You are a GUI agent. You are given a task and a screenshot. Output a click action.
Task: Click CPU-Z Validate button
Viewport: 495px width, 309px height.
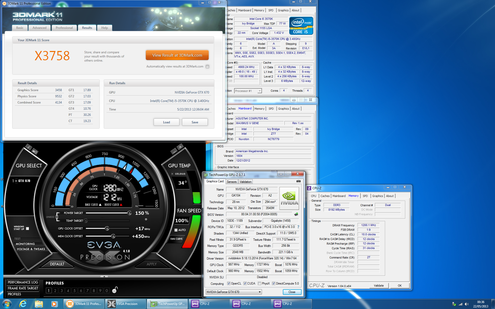[379, 286]
